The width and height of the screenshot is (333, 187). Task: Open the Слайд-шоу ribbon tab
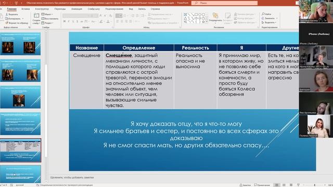point(94,9)
